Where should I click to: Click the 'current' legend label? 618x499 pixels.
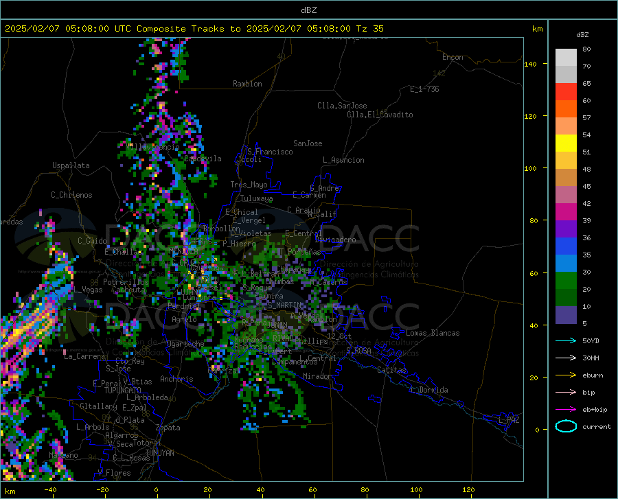[597, 426]
